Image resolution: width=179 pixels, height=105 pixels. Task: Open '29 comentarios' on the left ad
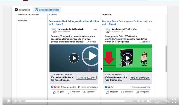tap(69, 87)
